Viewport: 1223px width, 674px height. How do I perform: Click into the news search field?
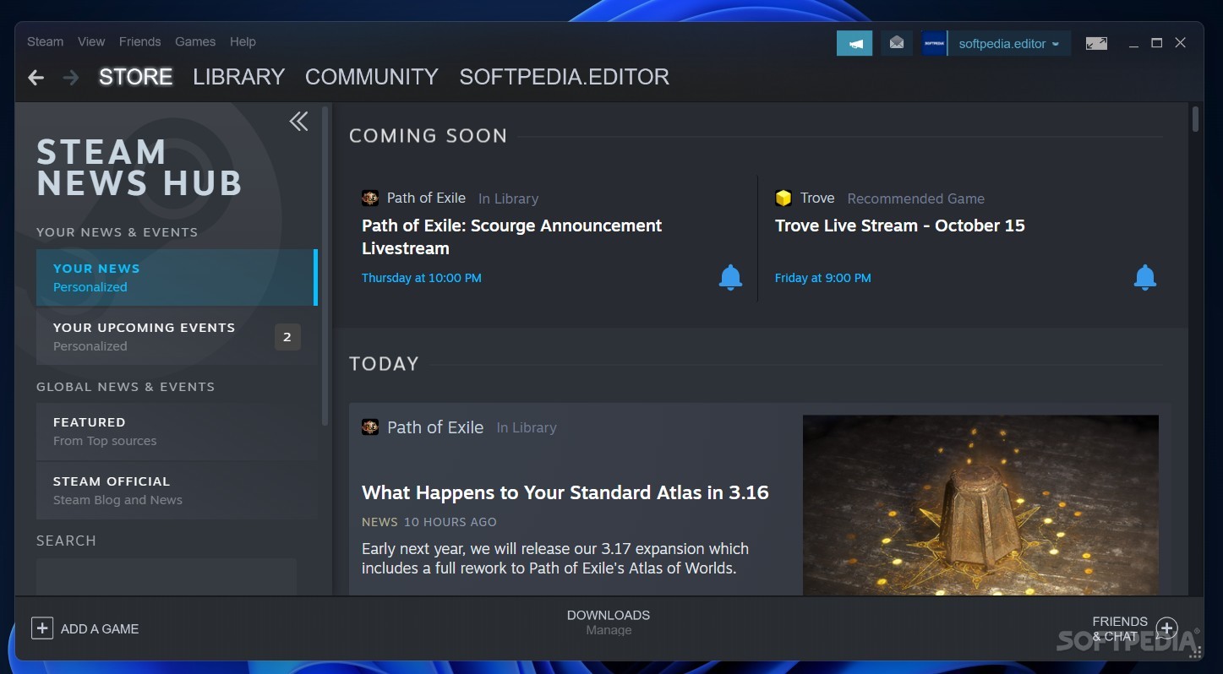click(167, 576)
